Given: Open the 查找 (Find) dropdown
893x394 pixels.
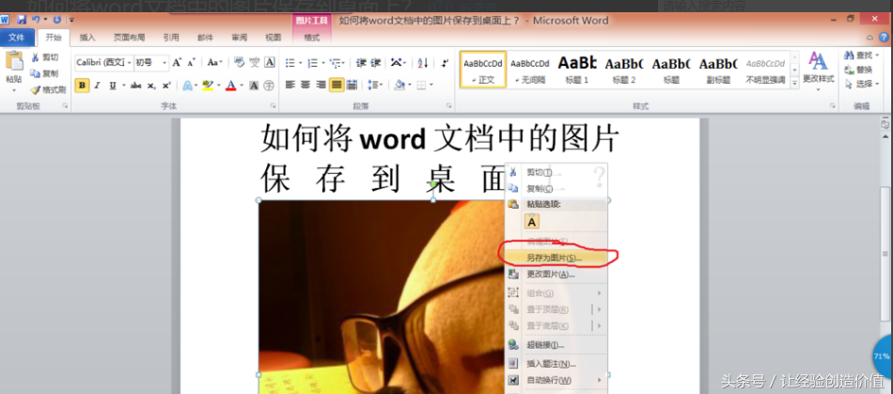Looking at the screenshot, I should pos(876,55).
